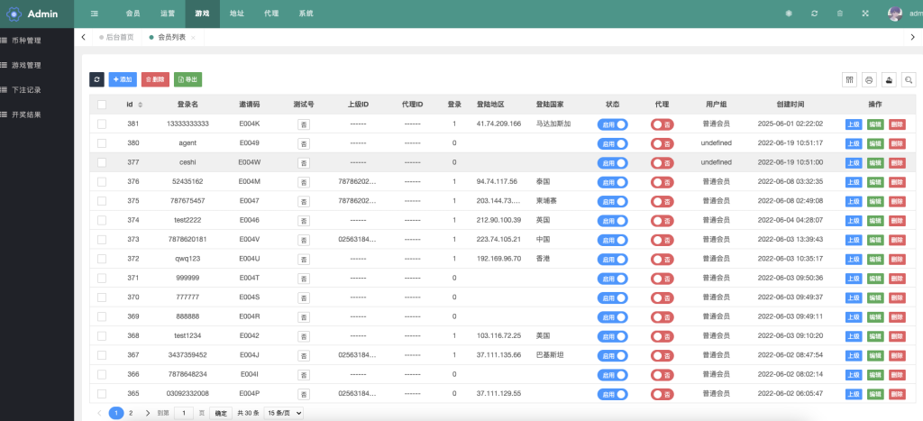The image size is (923, 421).
Task: Toggle fullscreen with the expand icon
Action: point(865,14)
